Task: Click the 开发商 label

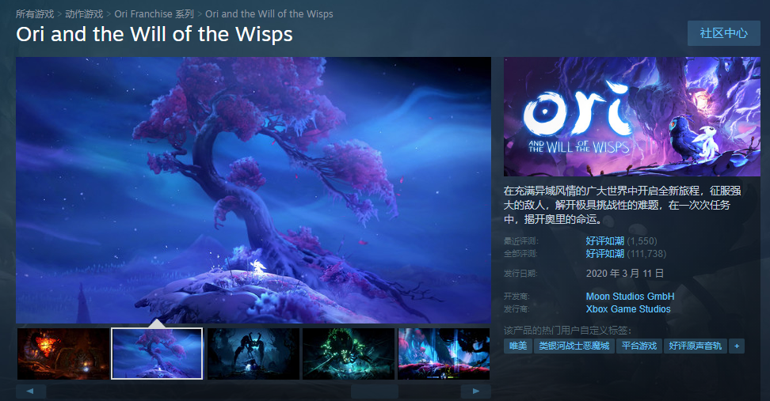Action: click(517, 297)
